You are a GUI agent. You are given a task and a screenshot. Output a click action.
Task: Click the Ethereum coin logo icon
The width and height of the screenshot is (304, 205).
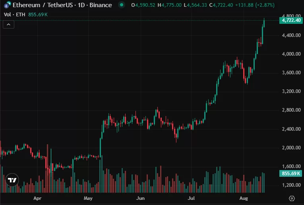[x=8, y=5]
